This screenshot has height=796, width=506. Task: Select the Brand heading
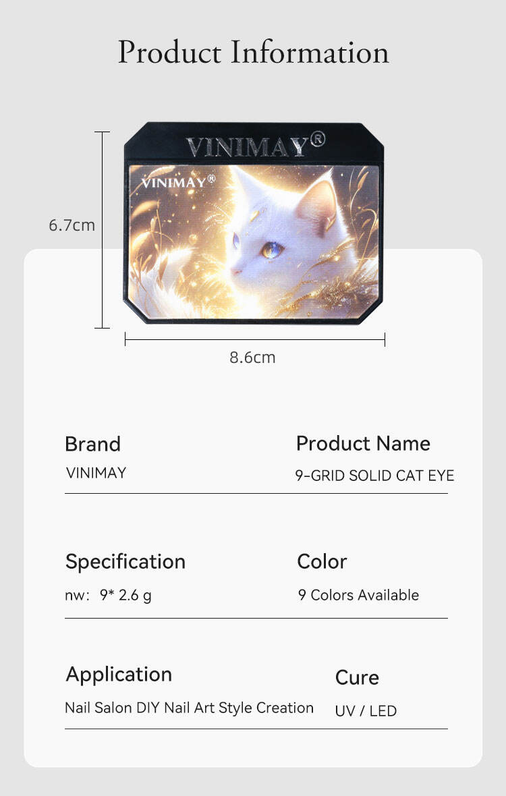(x=92, y=444)
